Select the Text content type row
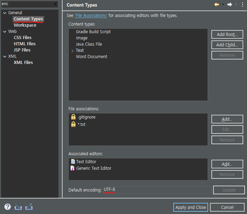 80,50
